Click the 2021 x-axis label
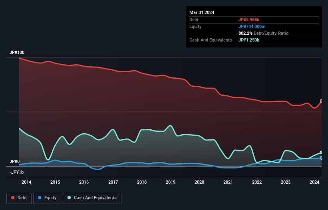This screenshot has width=328, height=210. point(228,182)
